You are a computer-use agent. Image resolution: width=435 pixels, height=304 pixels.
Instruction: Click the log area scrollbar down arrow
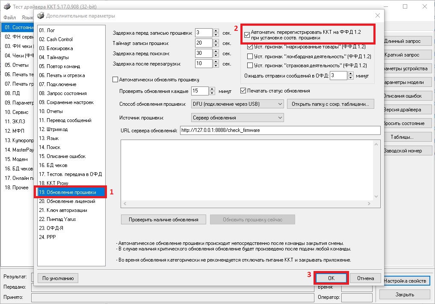pyautogui.click(x=376, y=196)
